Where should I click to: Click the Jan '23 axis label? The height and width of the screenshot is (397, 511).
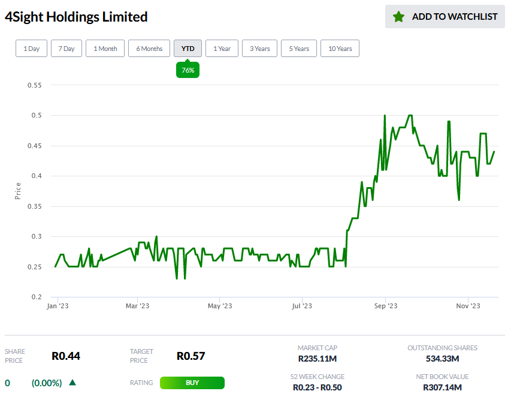pos(58,306)
